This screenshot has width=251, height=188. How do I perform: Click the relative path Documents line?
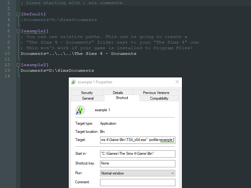pos(78,54)
